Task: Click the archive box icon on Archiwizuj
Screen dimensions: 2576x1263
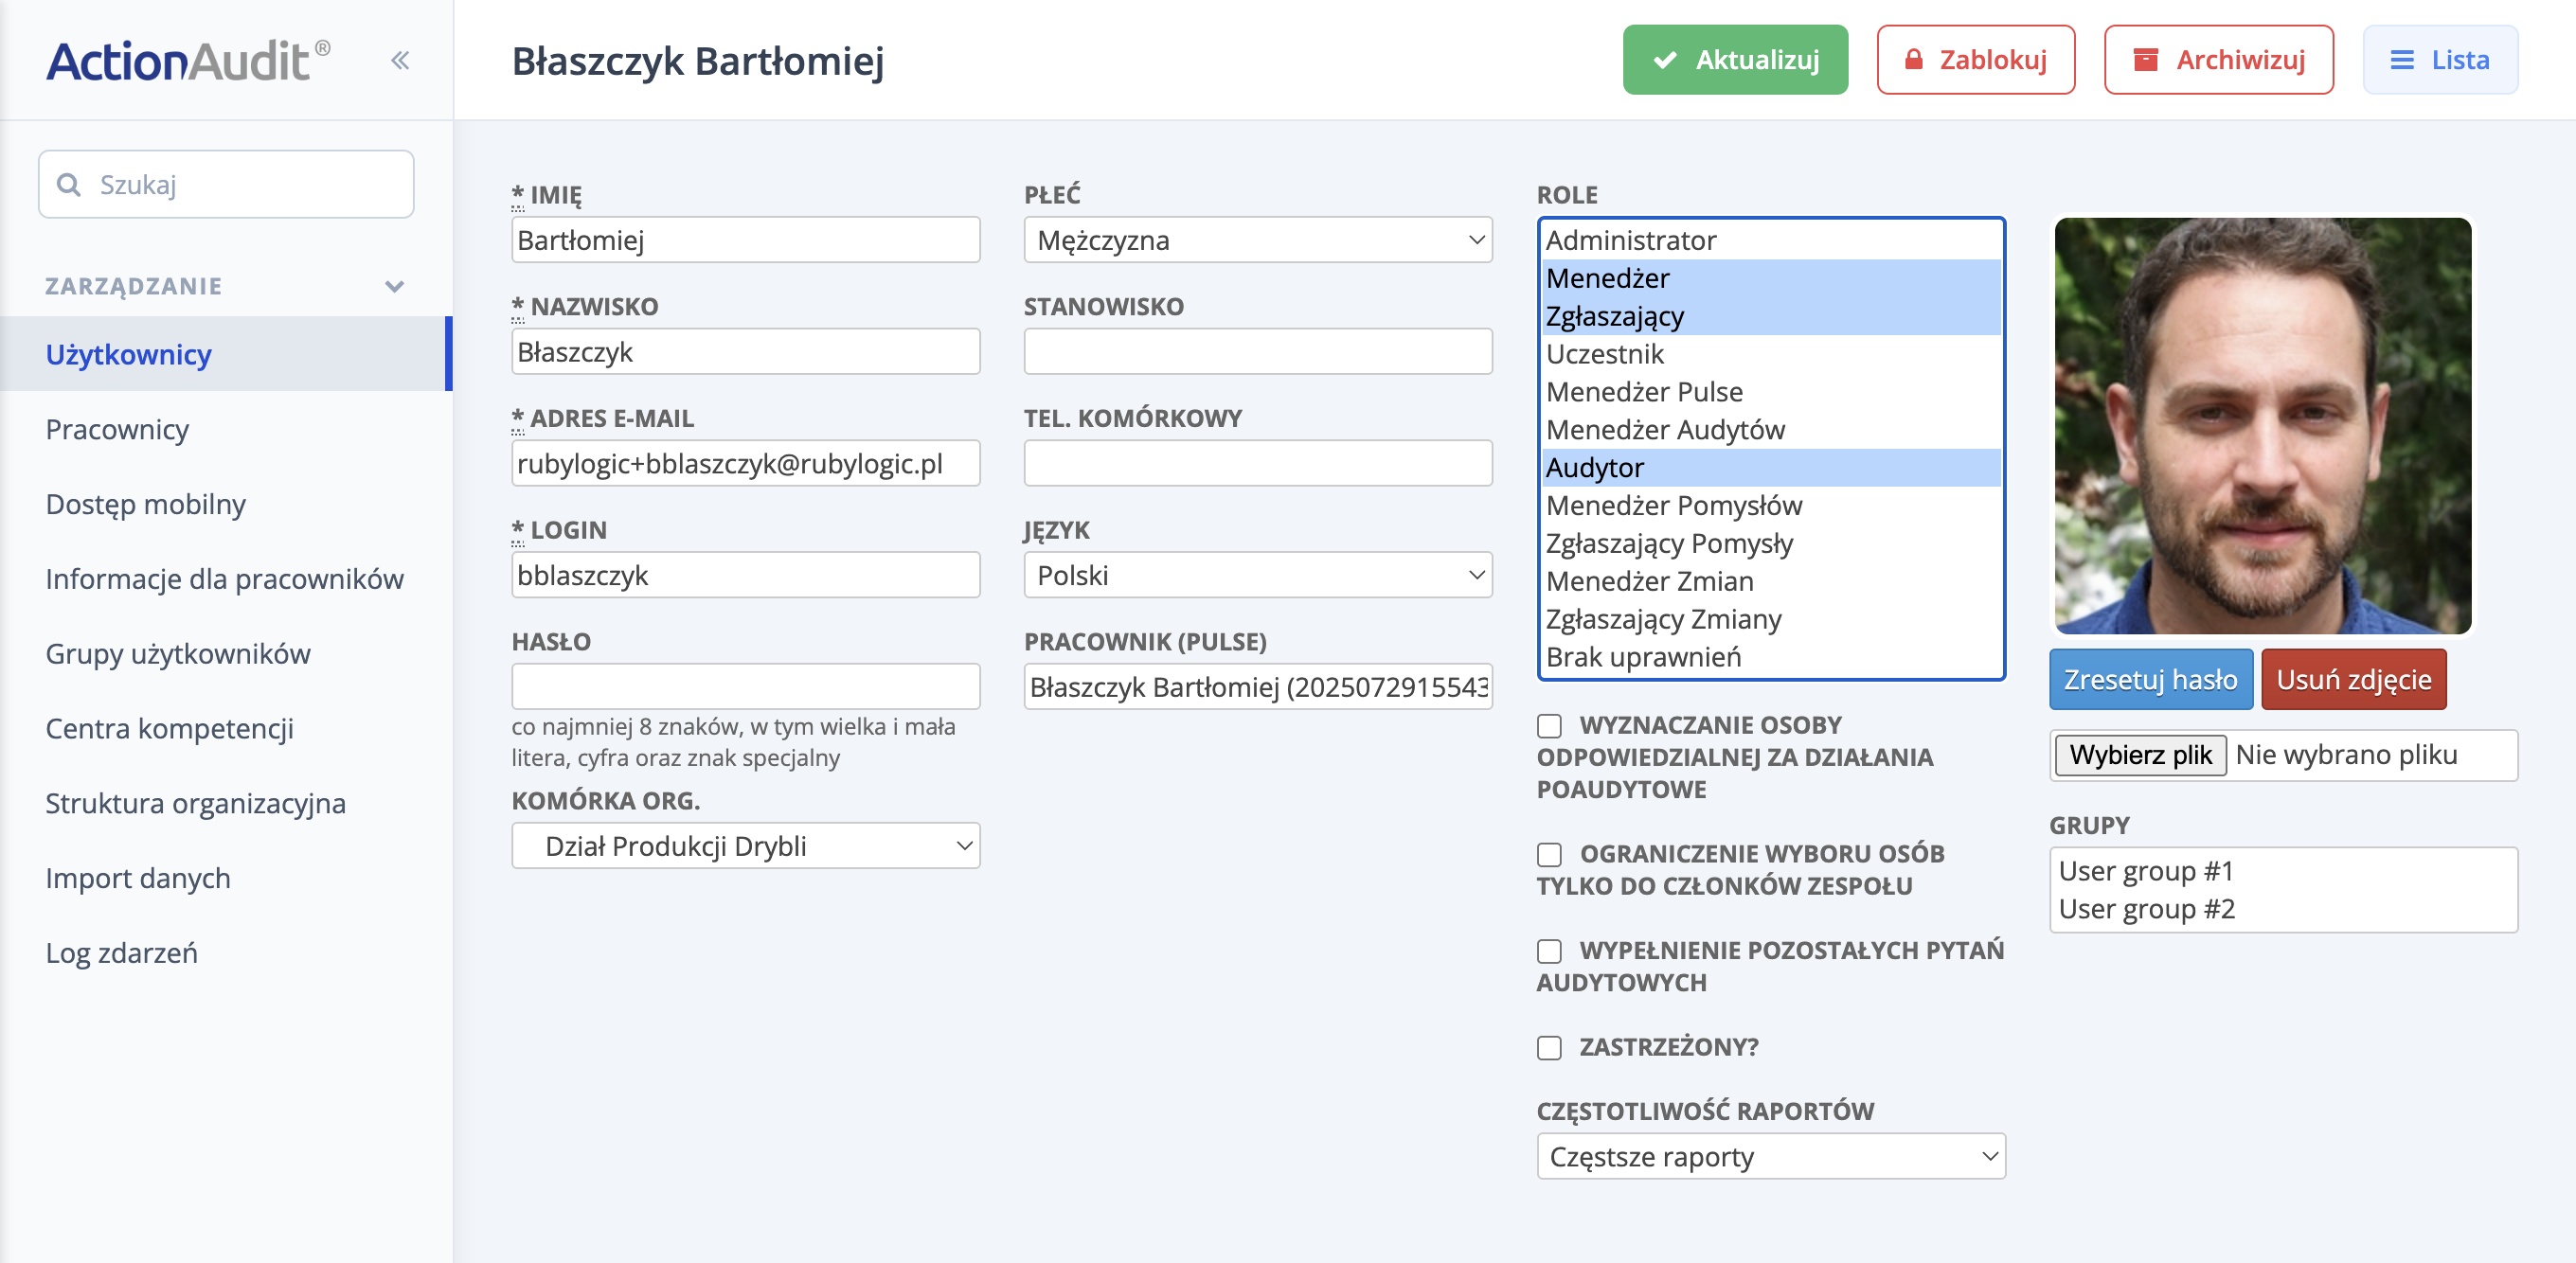Action: [2145, 60]
